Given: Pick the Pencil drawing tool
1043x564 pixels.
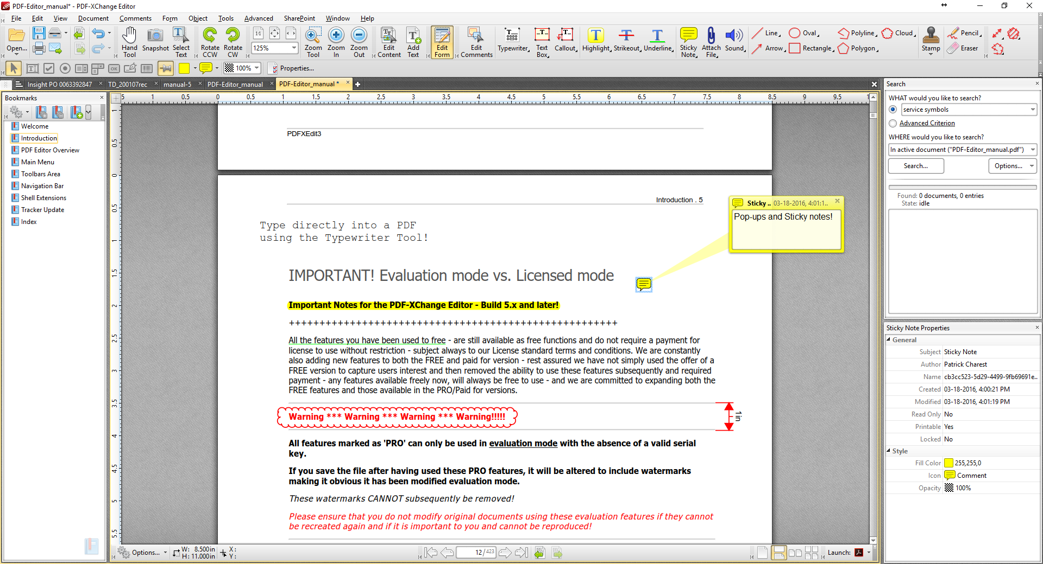Looking at the screenshot, I should coord(964,33).
